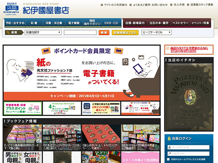
Task: Expand the セーフサーチON dropdown
Action: coord(157,33)
